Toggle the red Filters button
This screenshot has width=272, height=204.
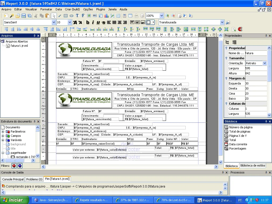coord(14,166)
